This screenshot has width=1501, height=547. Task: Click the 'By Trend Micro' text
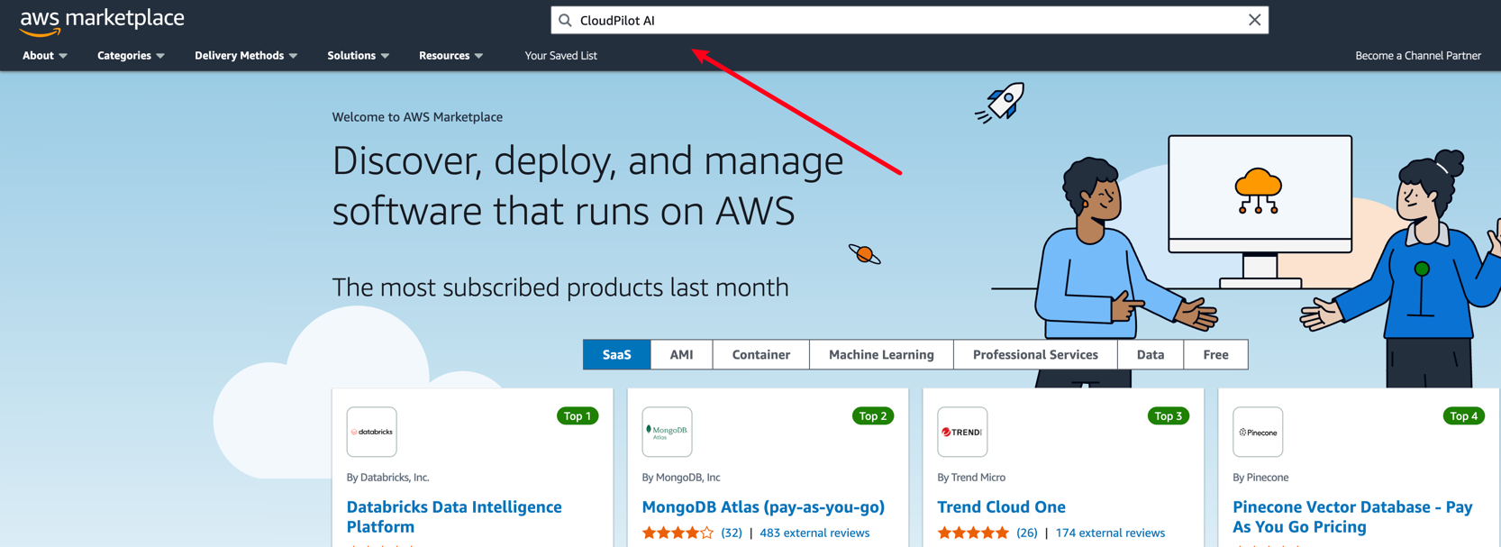click(x=971, y=477)
